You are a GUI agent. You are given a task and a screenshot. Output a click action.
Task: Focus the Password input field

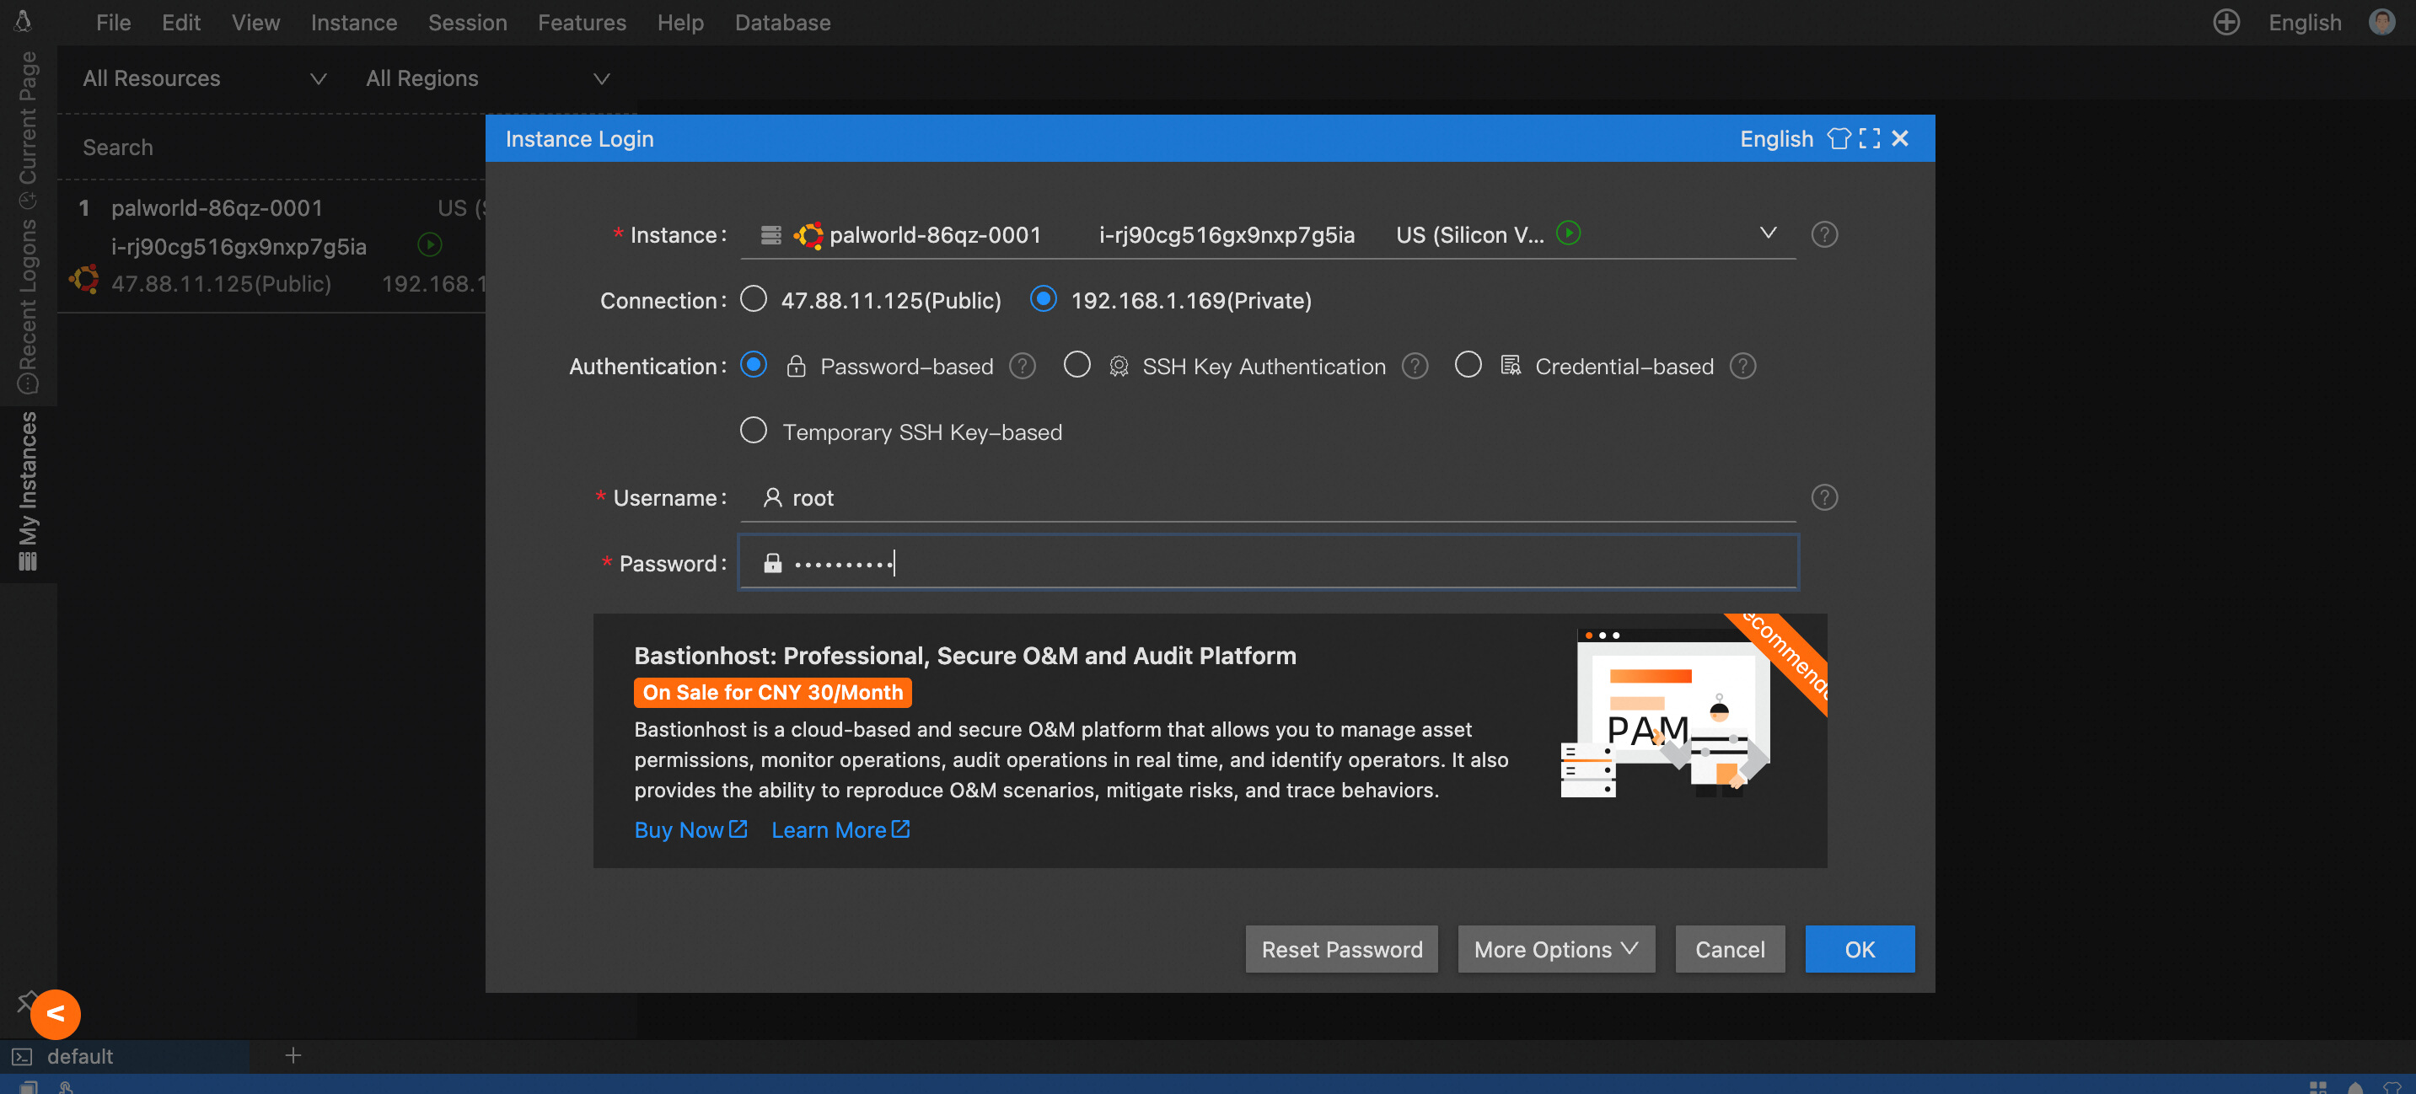[x=1268, y=562]
